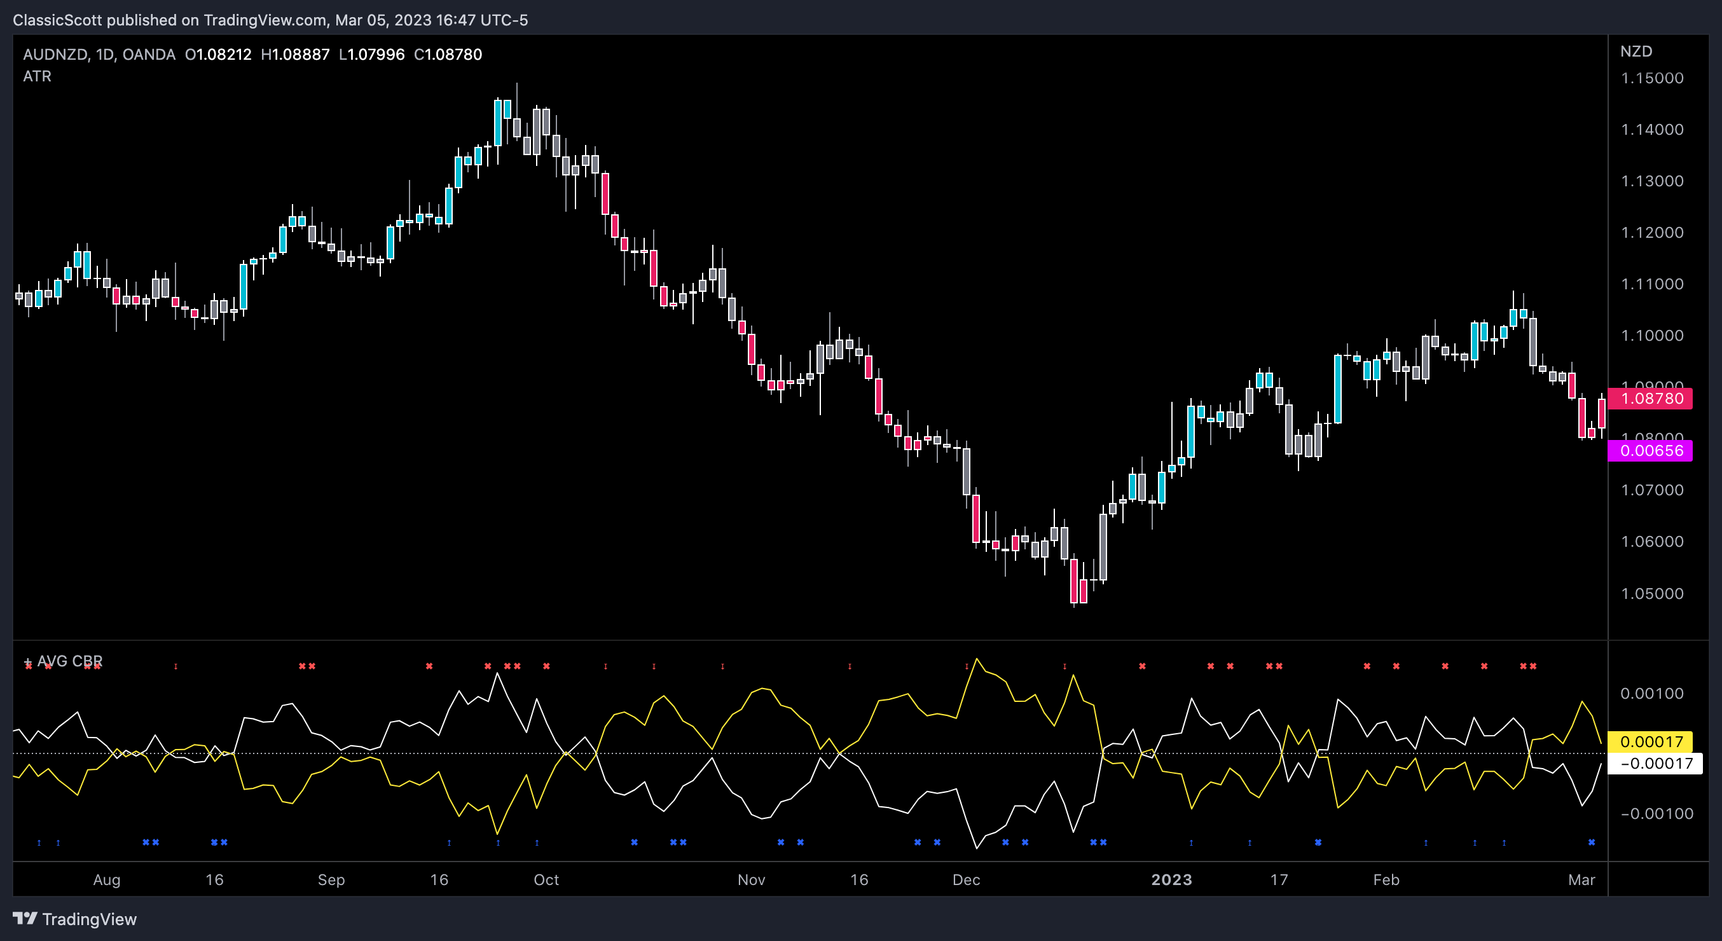The width and height of the screenshot is (1722, 941).
Task: Click the bold 2023 year label
Action: [x=1172, y=879]
